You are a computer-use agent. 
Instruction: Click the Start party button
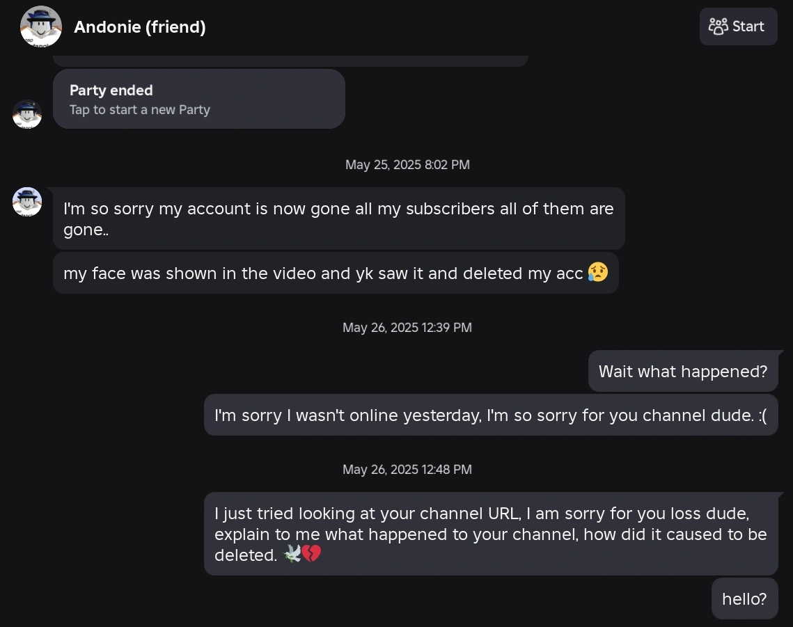(738, 26)
